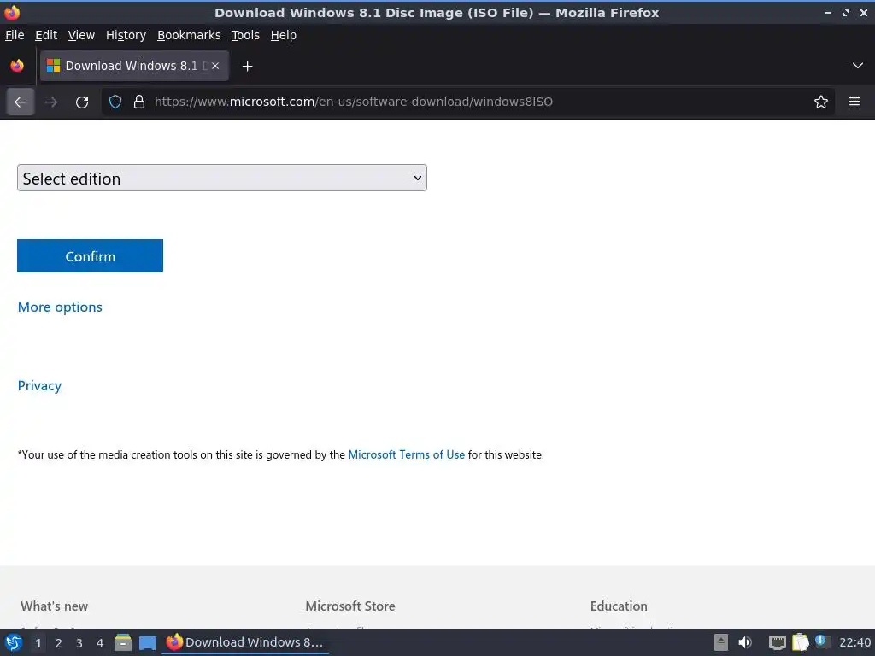Open the network tray icon
The image size is (875, 656).
777,642
